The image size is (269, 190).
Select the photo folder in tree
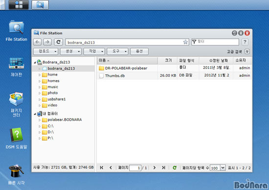(52, 93)
